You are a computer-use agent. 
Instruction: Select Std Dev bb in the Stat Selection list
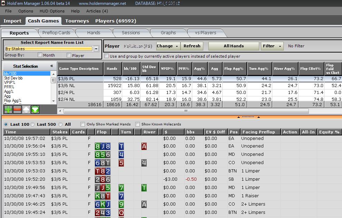pos(13,78)
